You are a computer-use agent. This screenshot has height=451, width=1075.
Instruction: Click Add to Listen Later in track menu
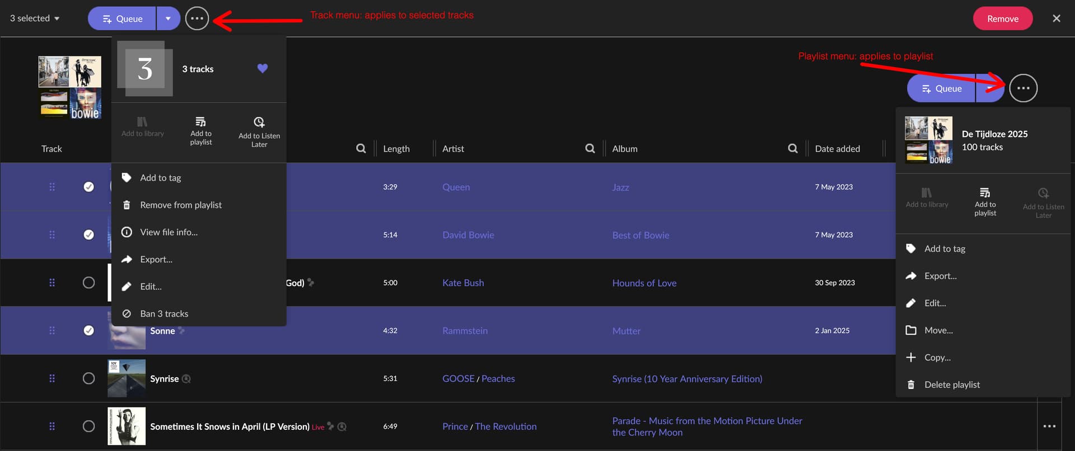[259, 132]
